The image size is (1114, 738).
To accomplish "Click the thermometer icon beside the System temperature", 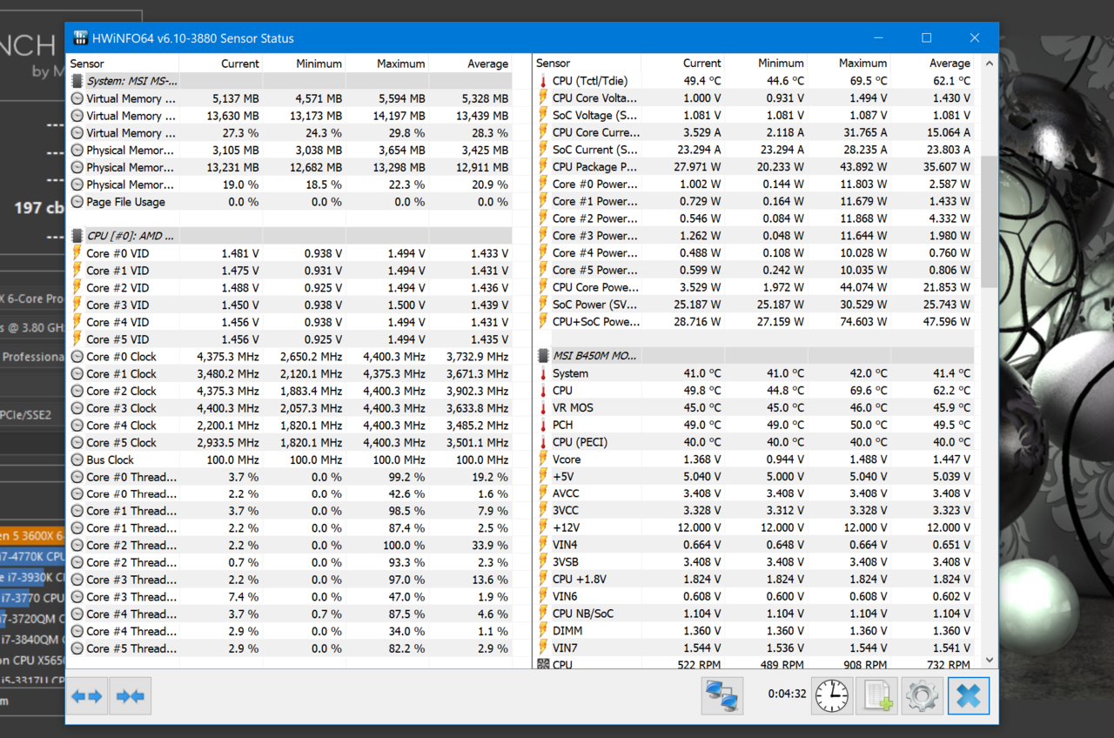I will pos(543,373).
